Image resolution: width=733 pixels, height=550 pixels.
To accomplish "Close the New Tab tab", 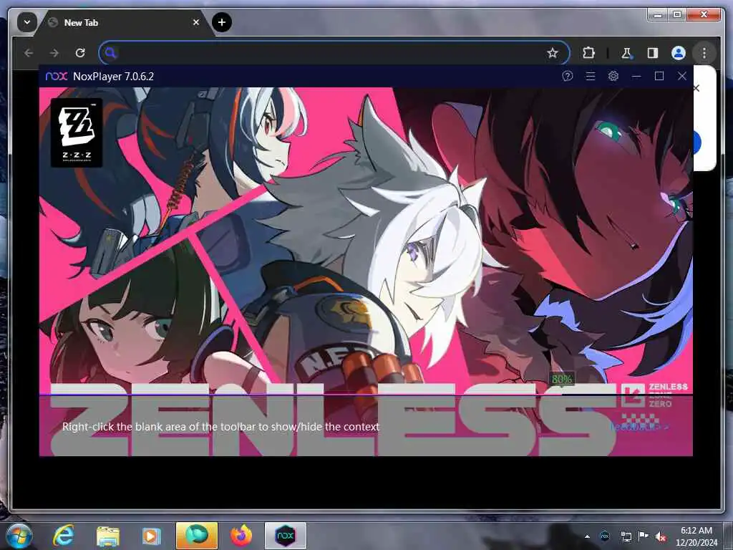I will pos(196,22).
